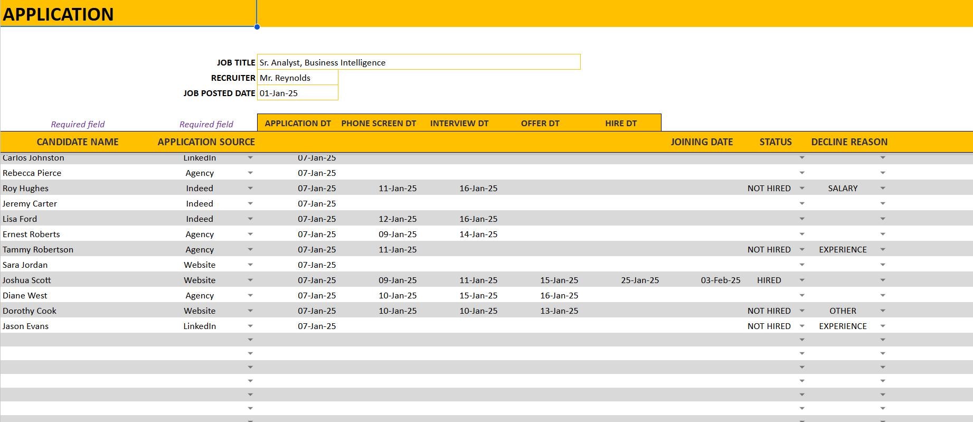This screenshot has height=422, width=973.
Task: Select candidate name Rebecca Pierce
Action: pyautogui.click(x=32, y=173)
